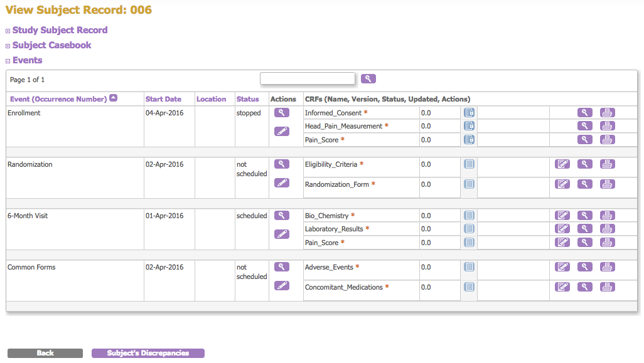This screenshot has height=363, width=644.
Task: Click the events search input field
Action: click(x=308, y=78)
